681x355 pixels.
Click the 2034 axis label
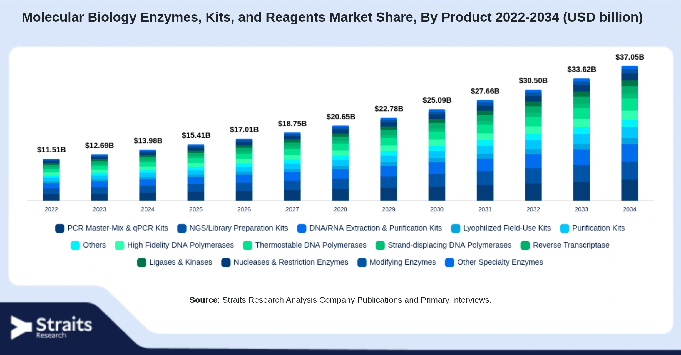[630, 209]
